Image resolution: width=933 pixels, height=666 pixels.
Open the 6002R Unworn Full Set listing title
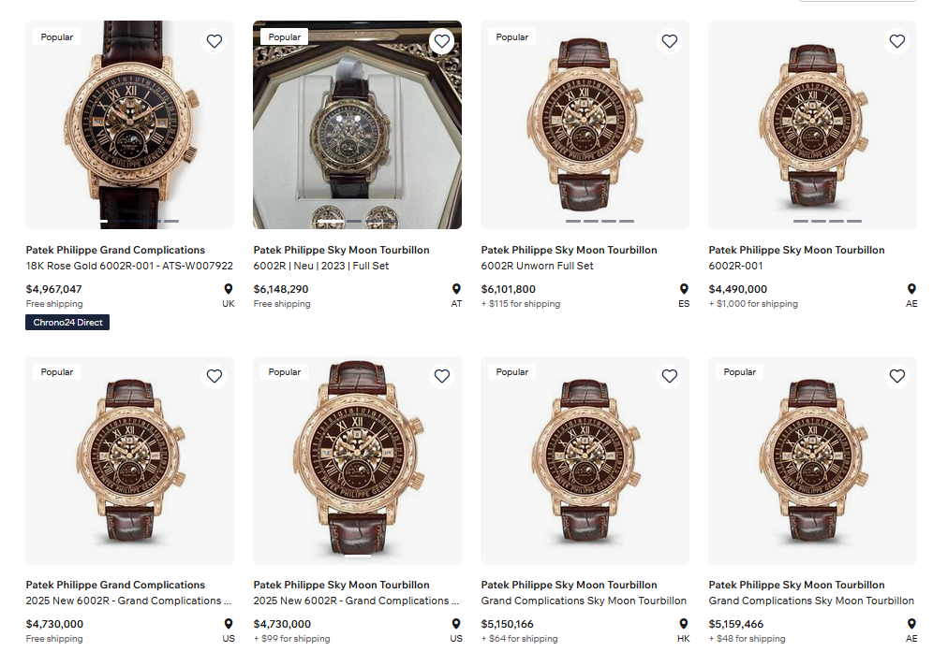pyautogui.click(x=537, y=266)
